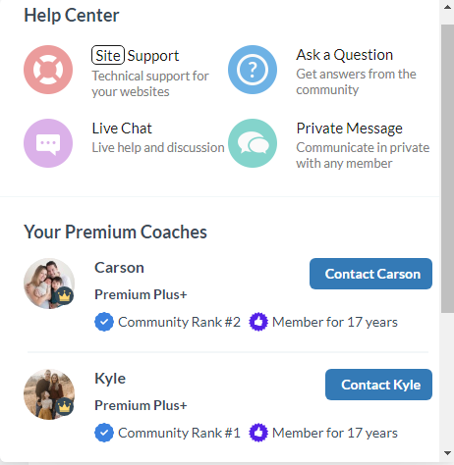
Task: Open the Live Chat title link
Action: pyautogui.click(x=122, y=129)
